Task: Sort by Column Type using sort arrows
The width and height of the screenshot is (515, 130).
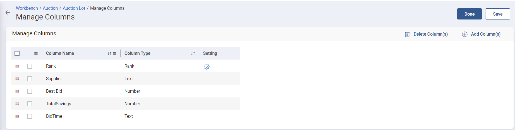Action: [x=193, y=53]
